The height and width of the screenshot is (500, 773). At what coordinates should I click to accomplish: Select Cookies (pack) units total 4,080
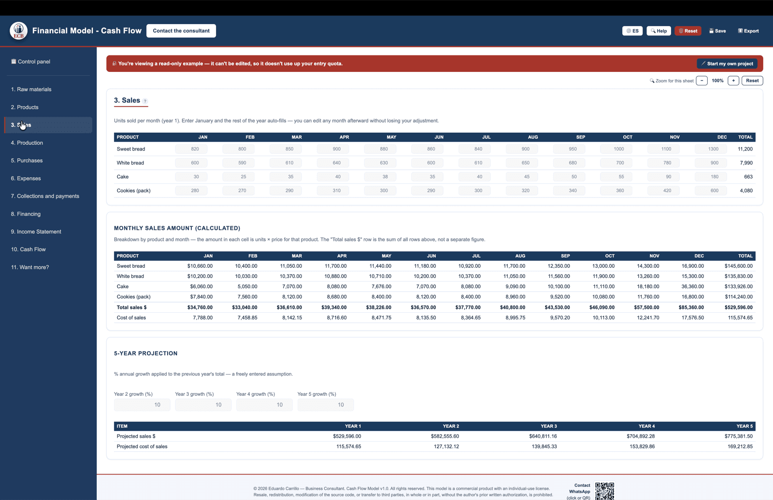[x=746, y=191]
